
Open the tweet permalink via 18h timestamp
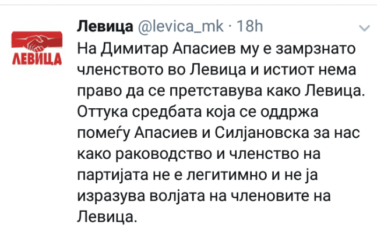pyautogui.click(x=250, y=26)
